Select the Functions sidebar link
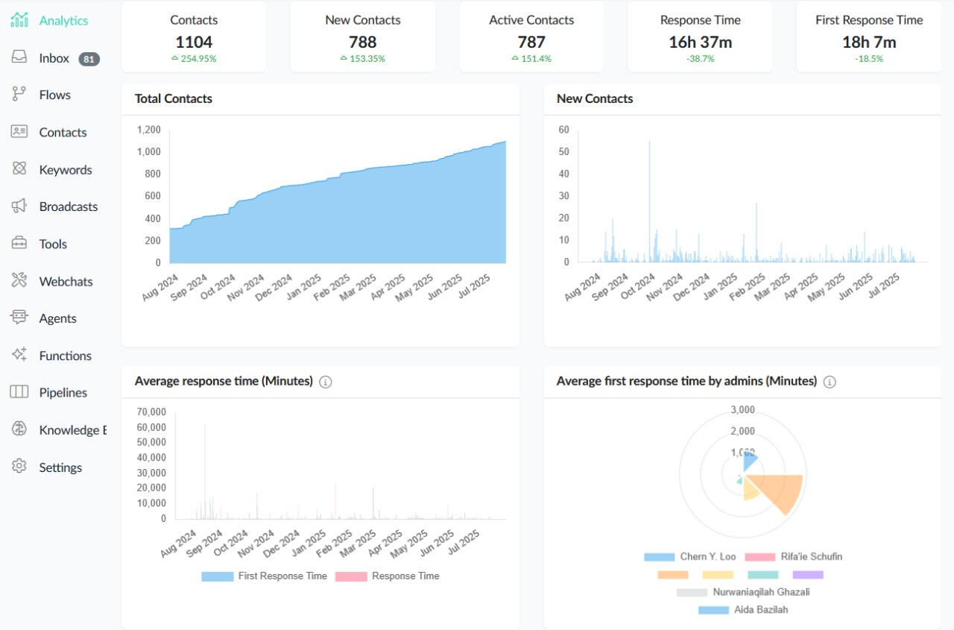 65,356
